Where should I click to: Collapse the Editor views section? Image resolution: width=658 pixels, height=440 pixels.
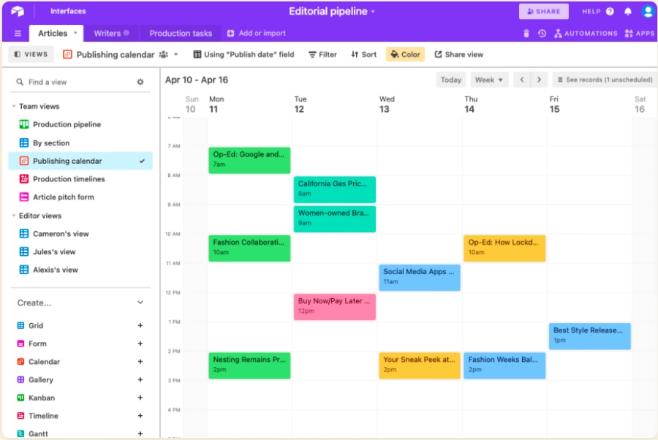14,216
